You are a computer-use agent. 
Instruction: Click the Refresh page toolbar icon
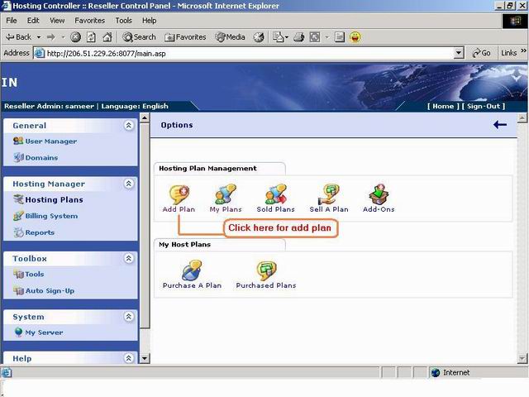coord(92,37)
